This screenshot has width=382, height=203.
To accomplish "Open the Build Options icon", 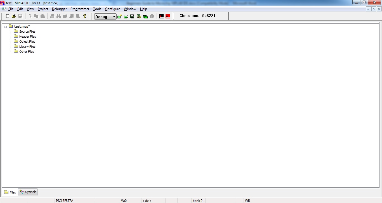I will (x=139, y=17).
